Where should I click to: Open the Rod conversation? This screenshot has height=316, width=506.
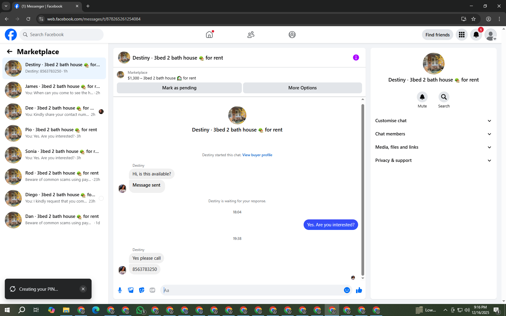click(54, 177)
